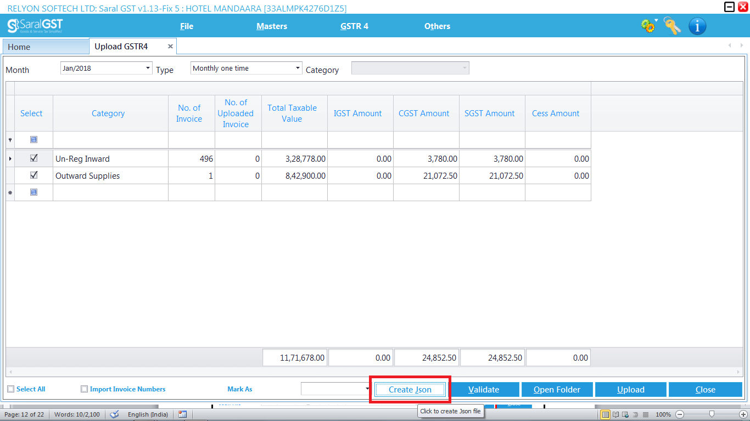This screenshot has width=750, height=421.
Task: Click the Cess Amount column header
Action: tap(558, 113)
